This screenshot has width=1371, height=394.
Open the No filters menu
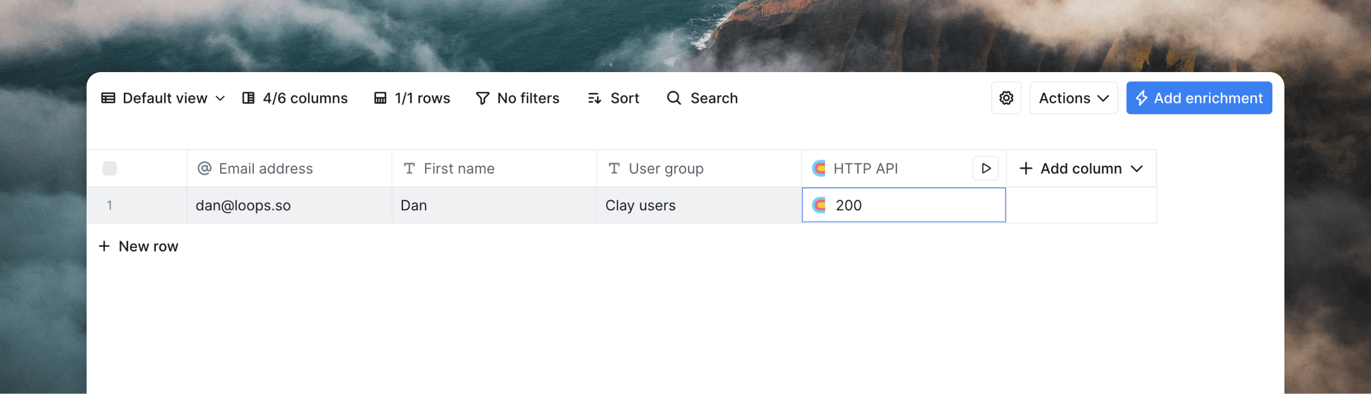tap(517, 98)
